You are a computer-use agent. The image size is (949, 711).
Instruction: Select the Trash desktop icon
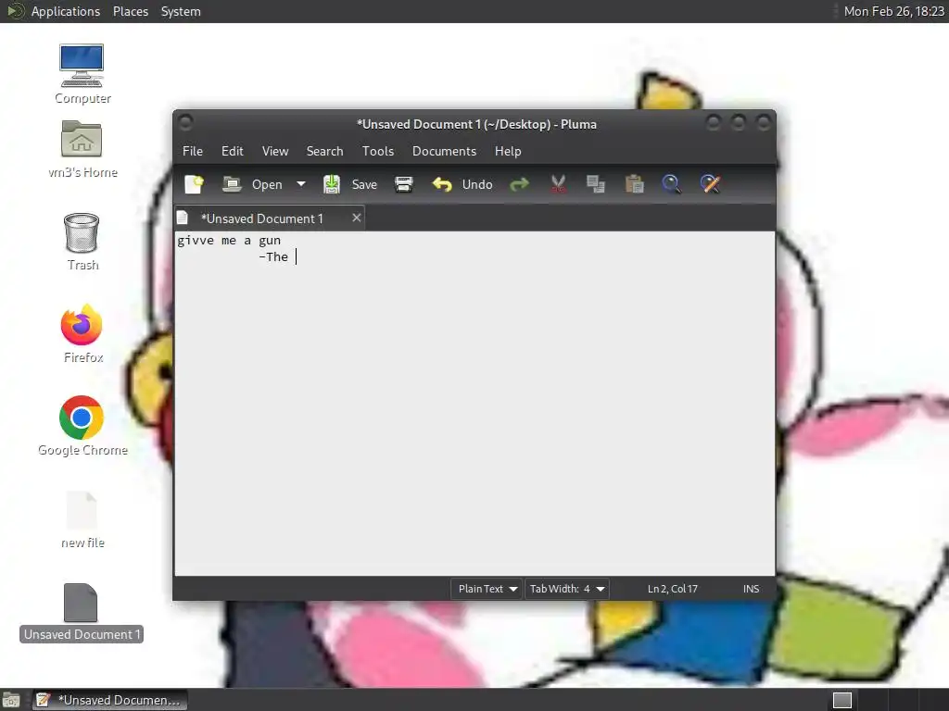click(x=82, y=242)
